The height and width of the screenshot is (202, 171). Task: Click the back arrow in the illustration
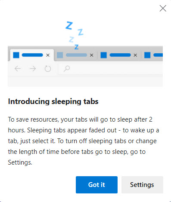coord(18,69)
